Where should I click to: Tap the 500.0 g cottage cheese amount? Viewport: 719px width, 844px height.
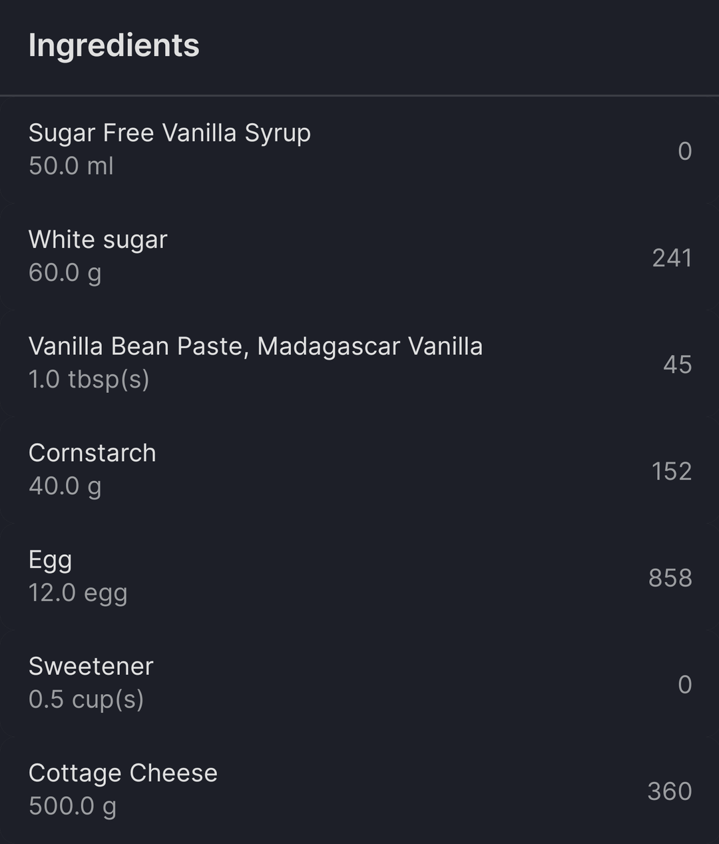(73, 806)
